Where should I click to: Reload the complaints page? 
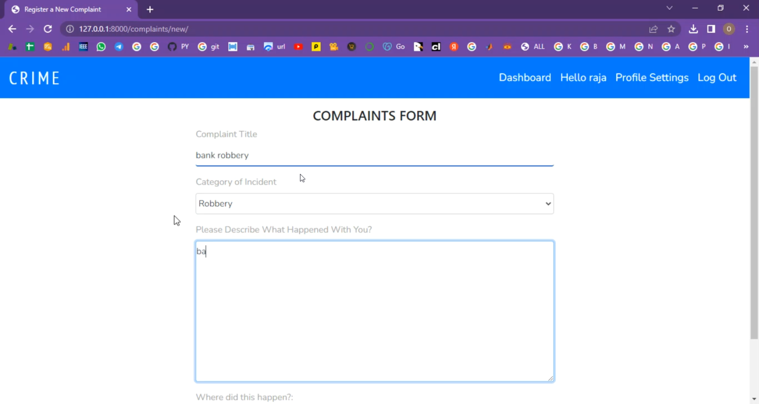tap(48, 29)
